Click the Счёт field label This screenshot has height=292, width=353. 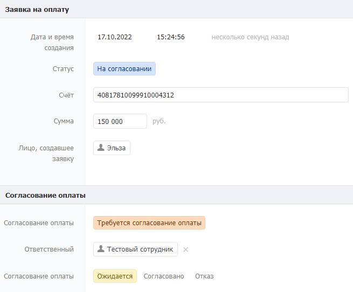click(x=66, y=95)
